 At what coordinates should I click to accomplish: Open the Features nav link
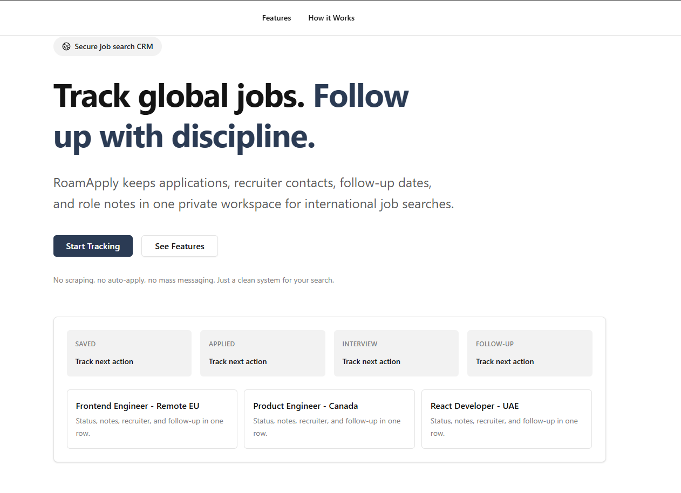277,18
